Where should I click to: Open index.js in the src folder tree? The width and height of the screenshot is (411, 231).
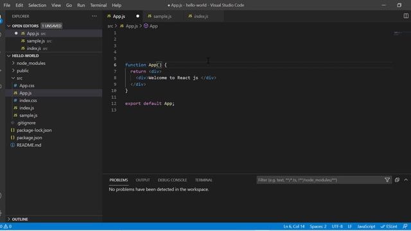pos(54,108)
